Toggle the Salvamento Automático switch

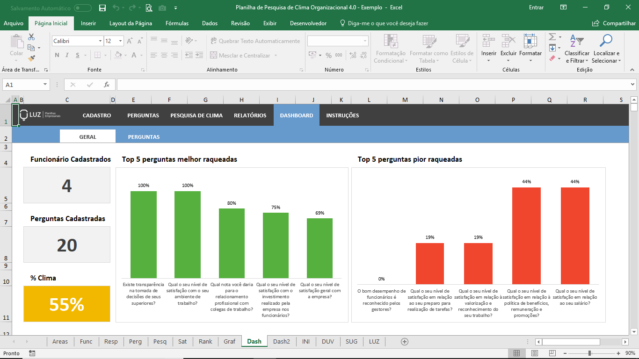pos(83,7)
